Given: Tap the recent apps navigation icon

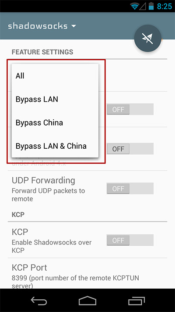Looking at the screenshot, I should click(x=136, y=301).
